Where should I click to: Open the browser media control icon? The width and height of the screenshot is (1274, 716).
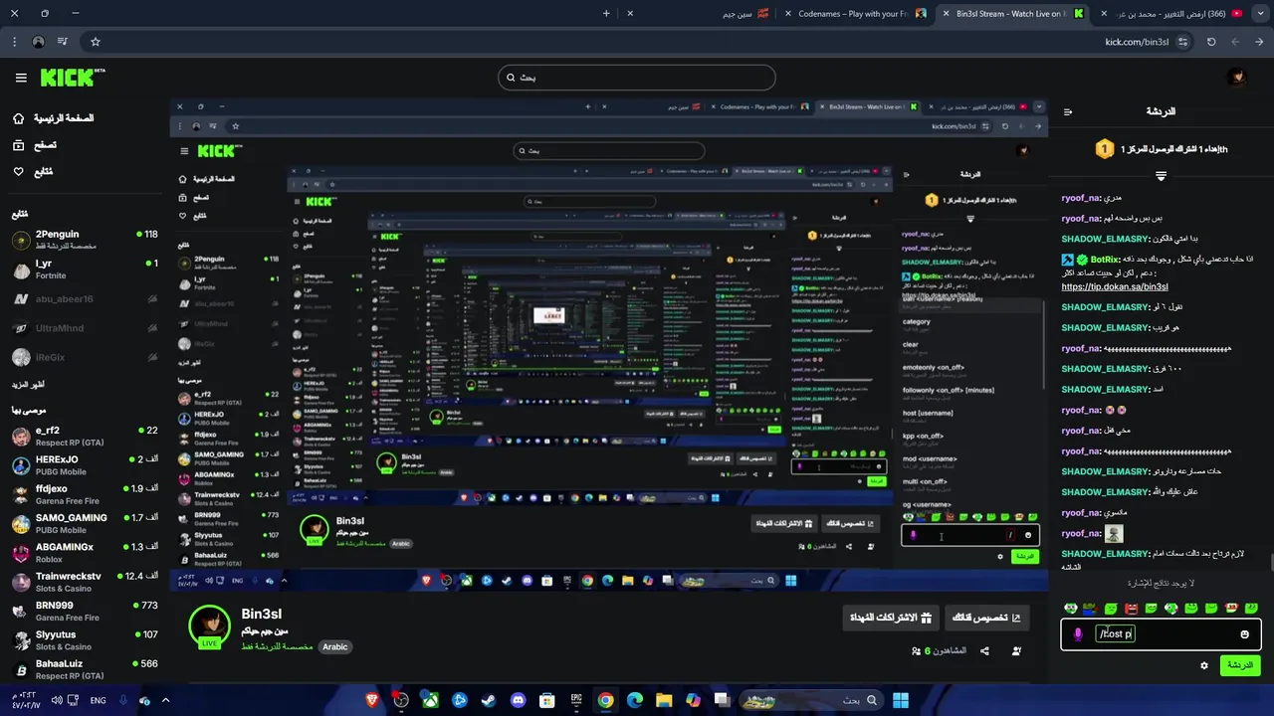[x=62, y=42]
